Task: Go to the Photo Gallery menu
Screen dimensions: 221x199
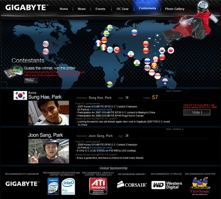Action: click(x=175, y=9)
